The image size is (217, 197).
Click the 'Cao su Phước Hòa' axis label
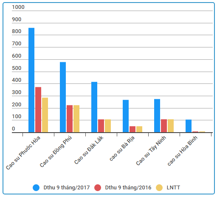[23, 153]
